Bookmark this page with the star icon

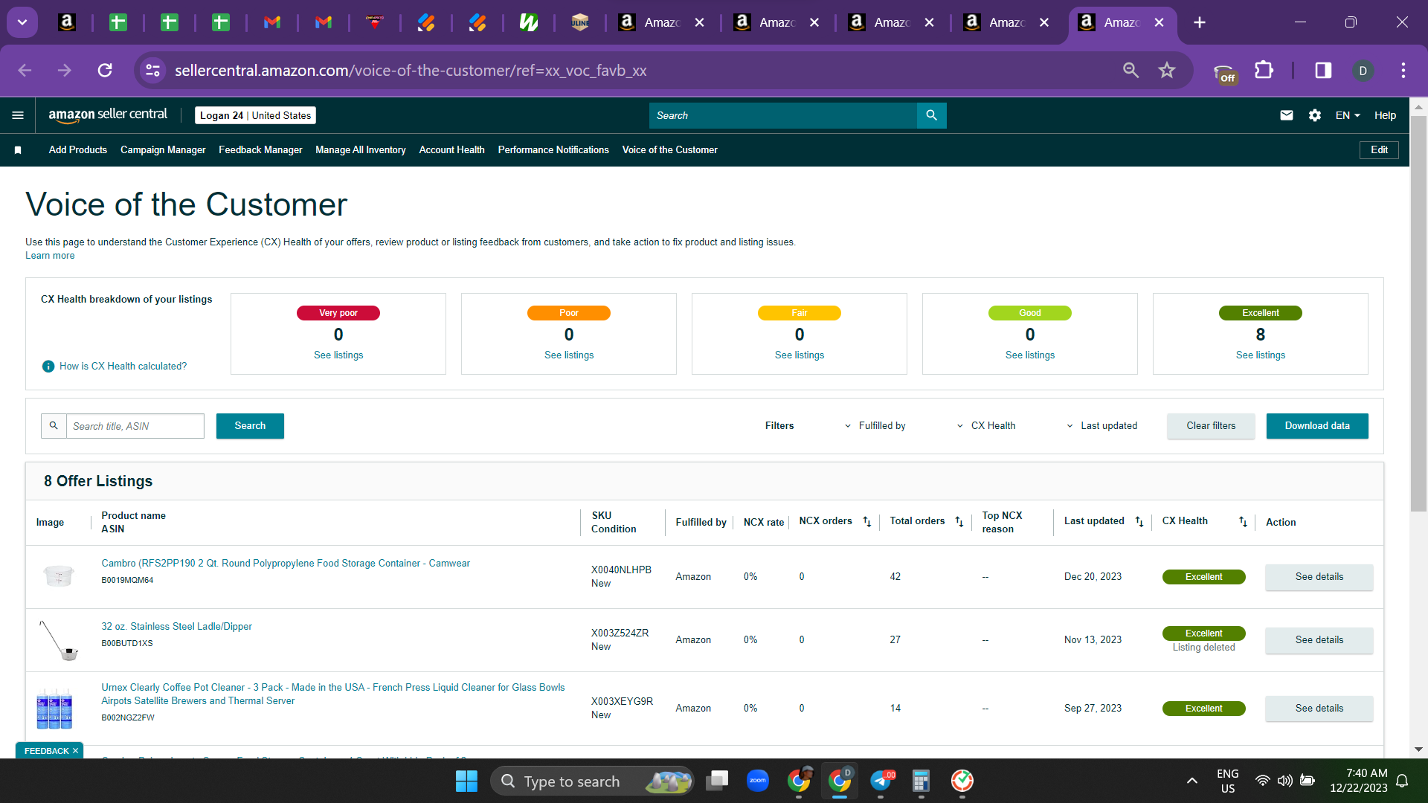1167,70
